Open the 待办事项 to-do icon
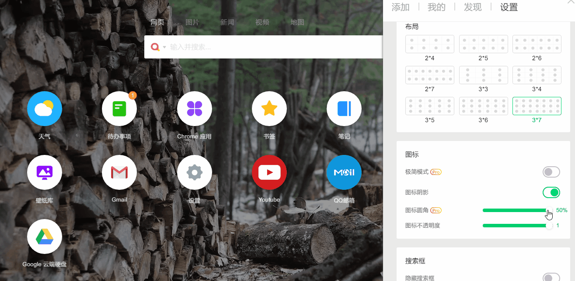 (119, 109)
